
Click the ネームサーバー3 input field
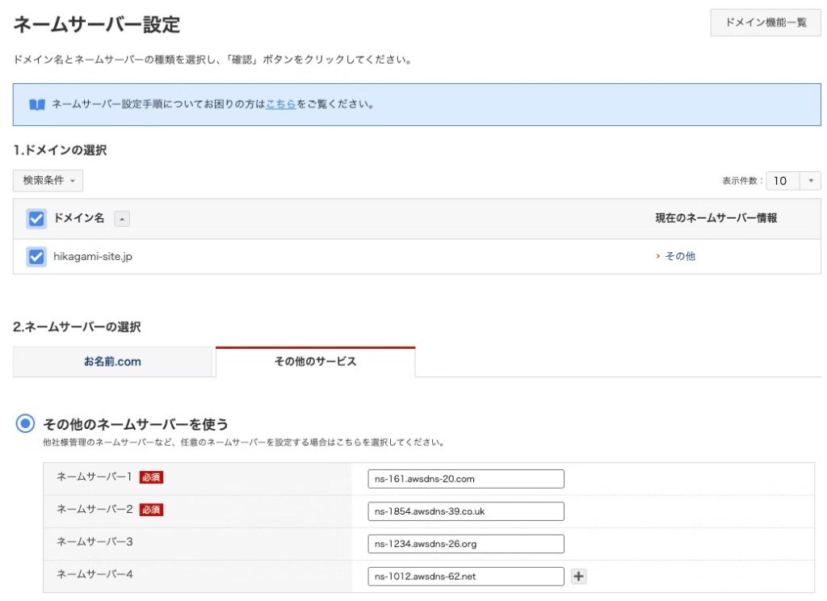coord(465,544)
